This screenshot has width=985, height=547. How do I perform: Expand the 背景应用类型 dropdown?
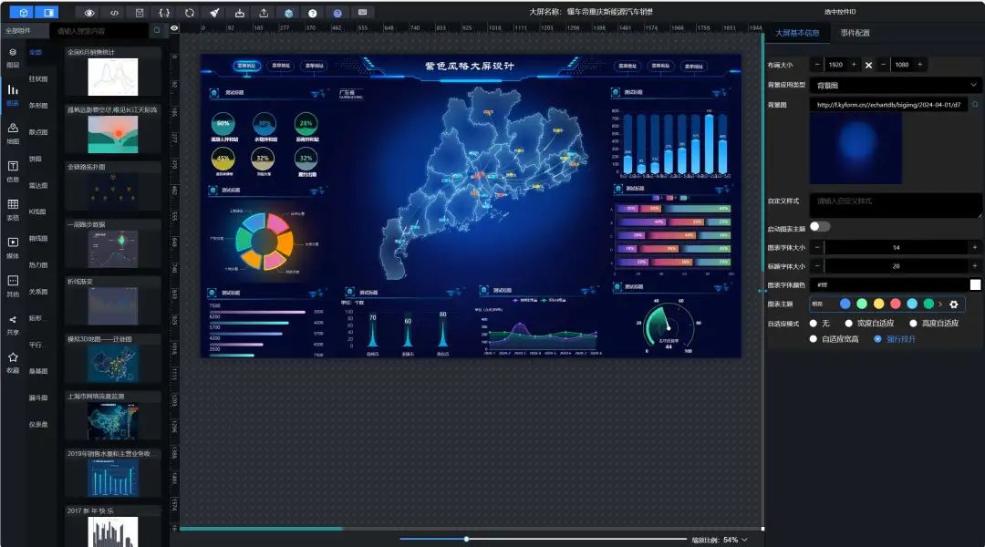point(895,85)
